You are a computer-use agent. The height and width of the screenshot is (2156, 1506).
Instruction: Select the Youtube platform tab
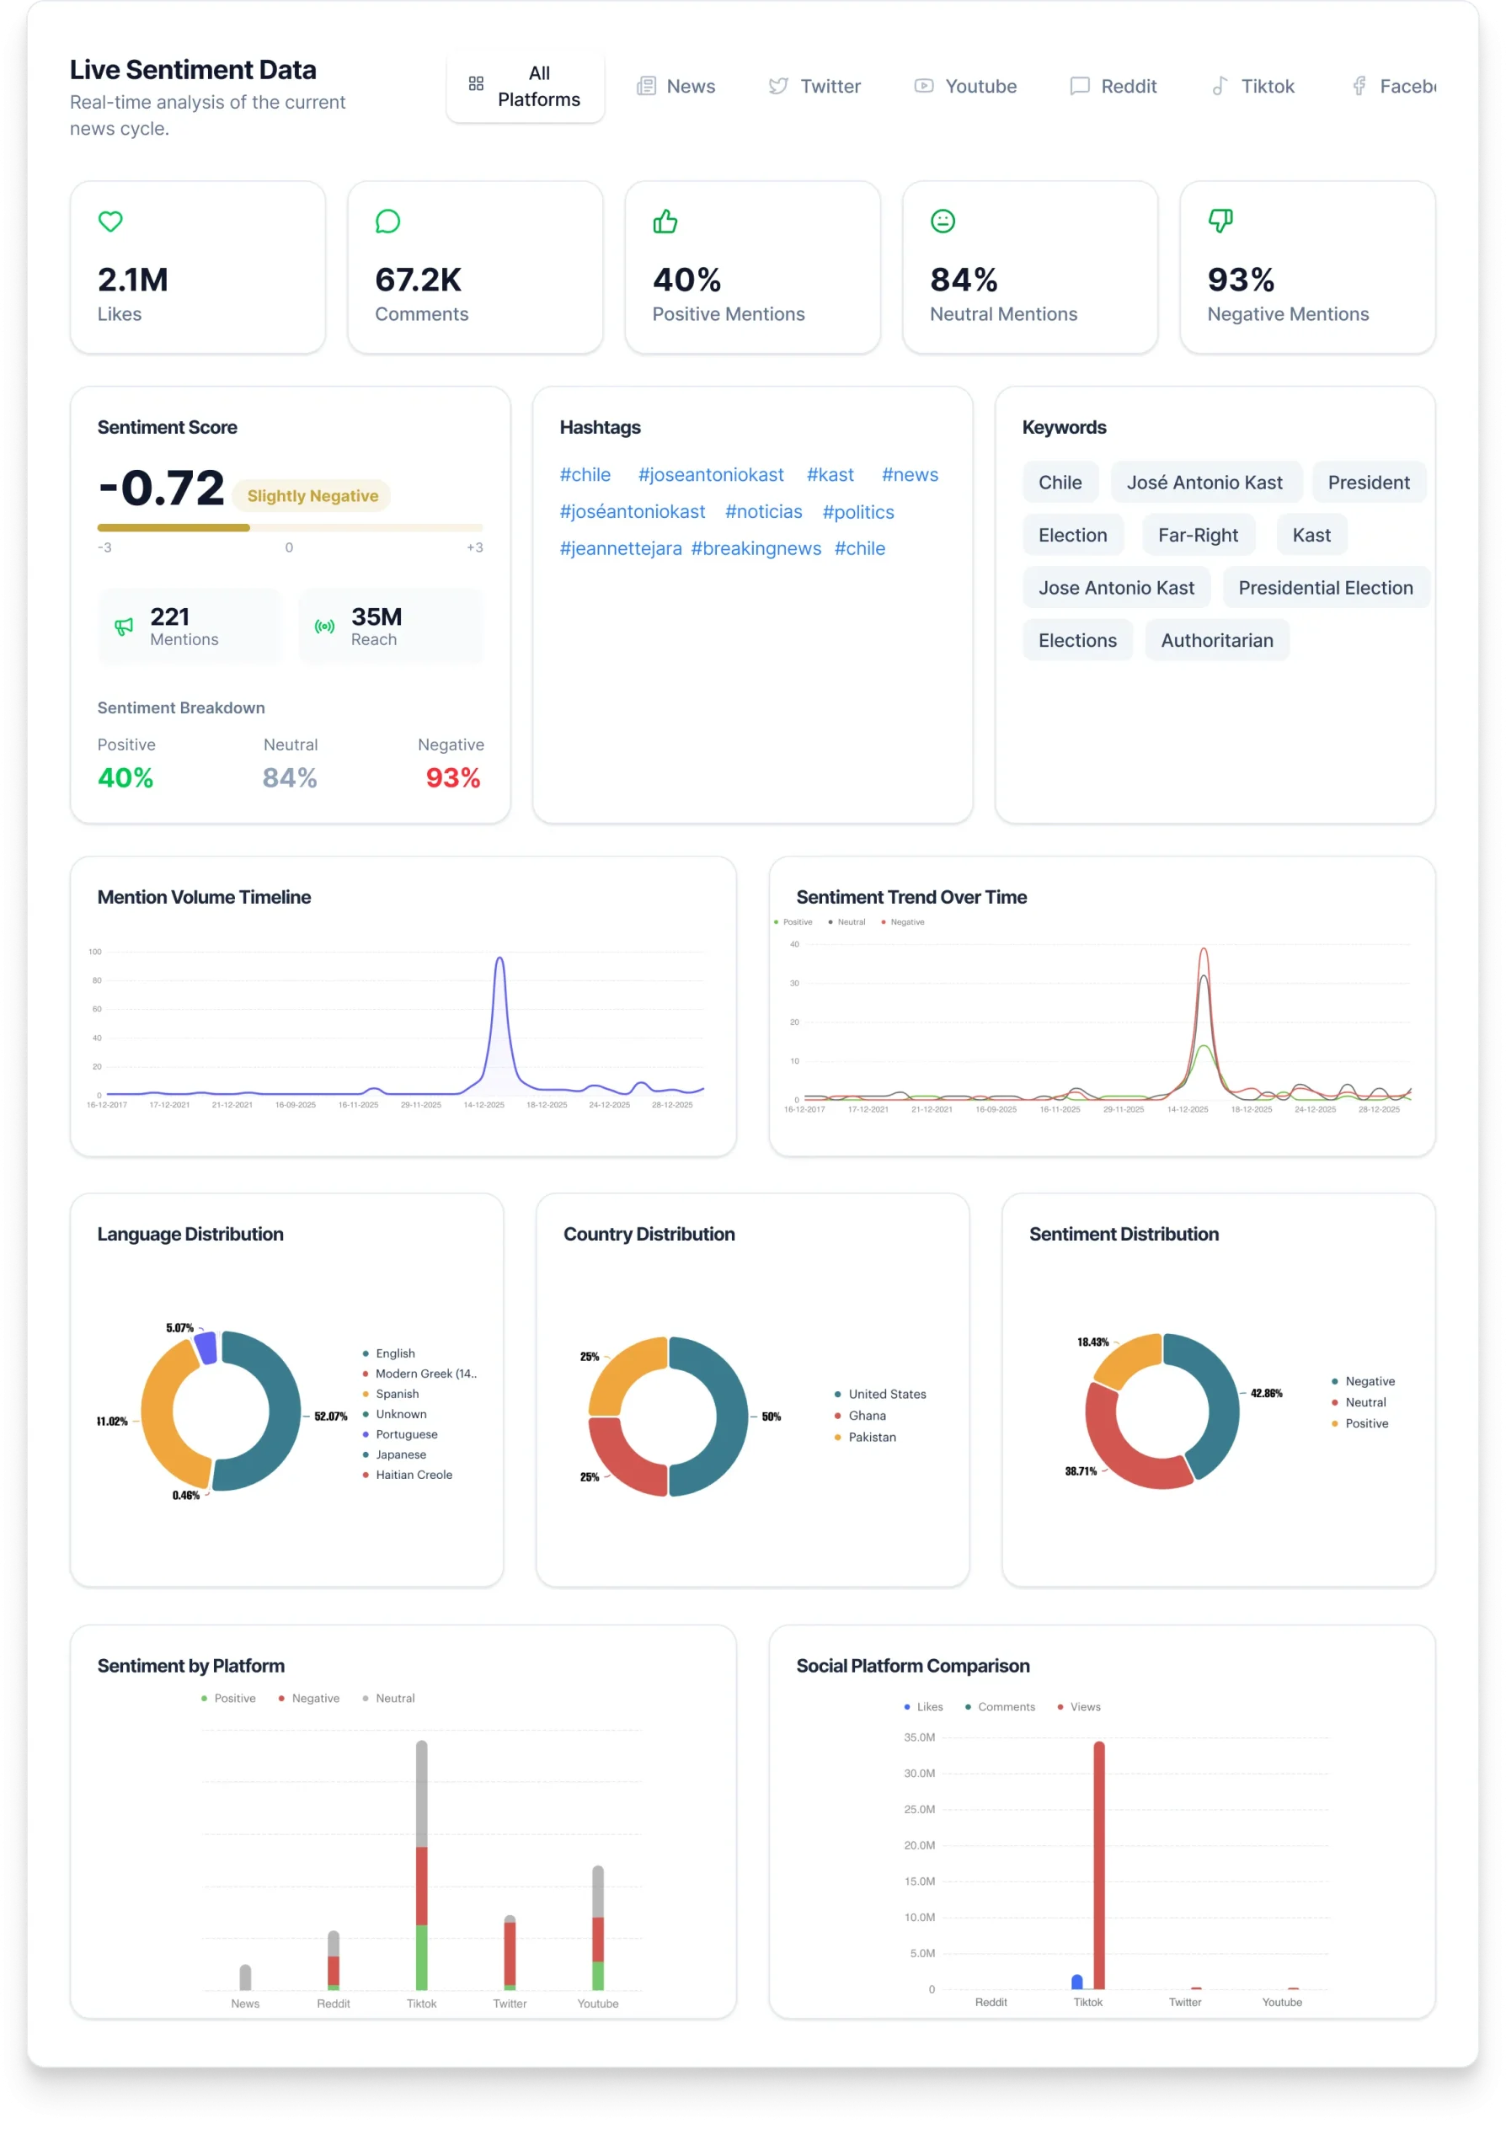(x=965, y=87)
